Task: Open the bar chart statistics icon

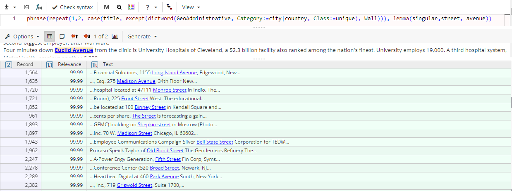Action: click(115, 36)
